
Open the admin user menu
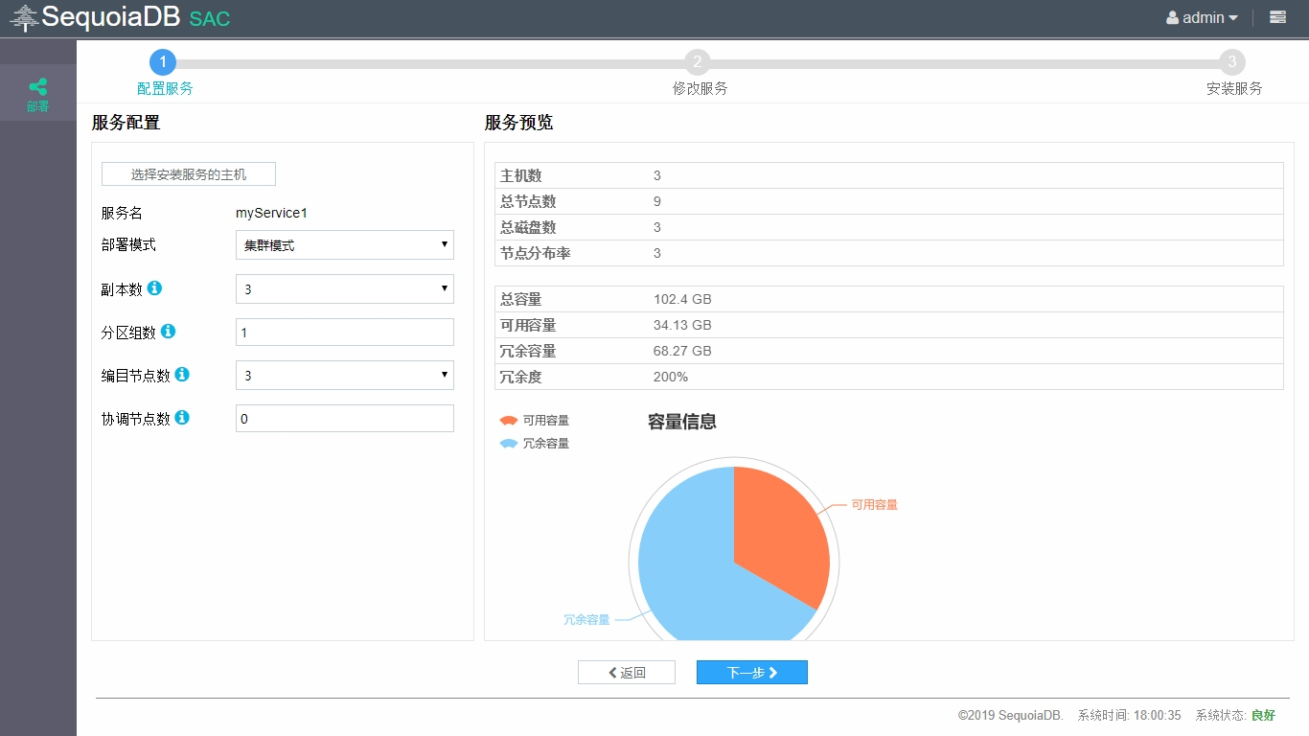[1202, 17]
